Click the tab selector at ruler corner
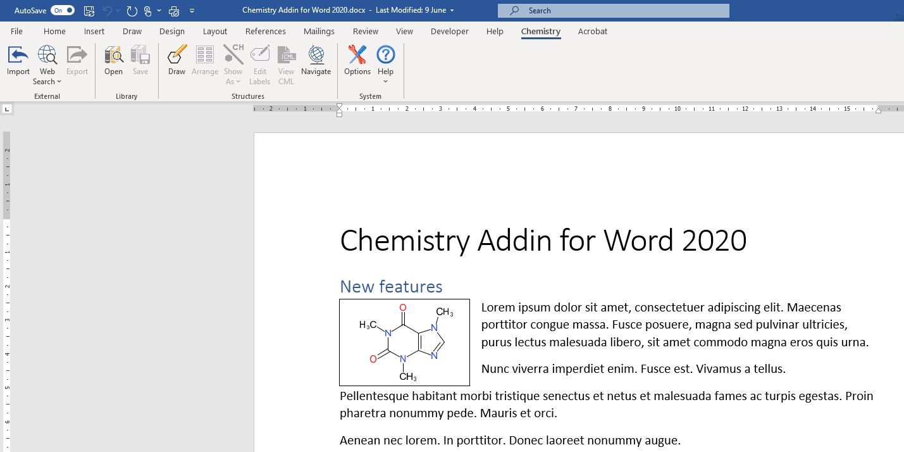This screenshot has height=452, width=904. click(x=7, y=110)
